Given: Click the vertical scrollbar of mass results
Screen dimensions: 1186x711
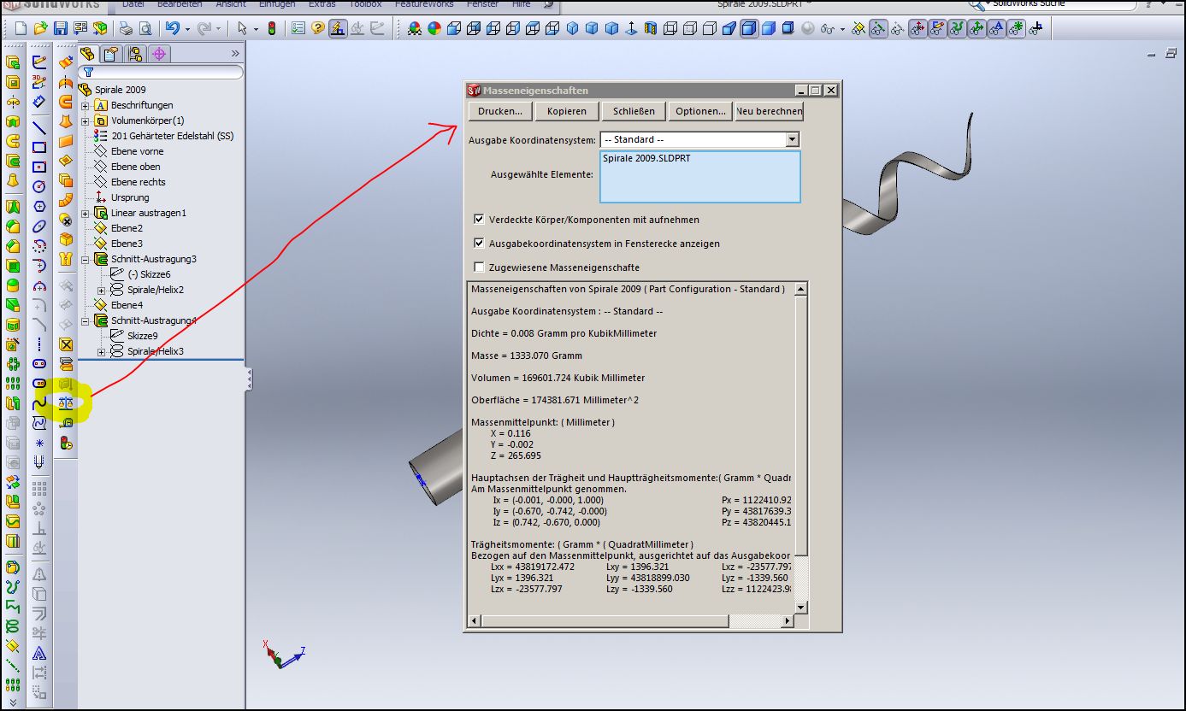Looking at the screenshot, I should click(801, 448).
